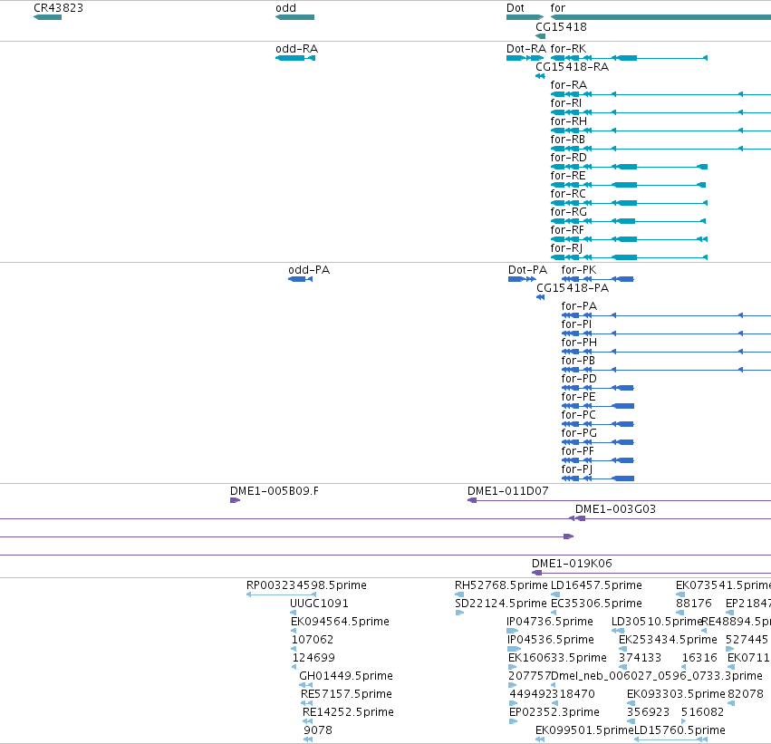Click the Dot-PA protein glyph

coord(522,279)
